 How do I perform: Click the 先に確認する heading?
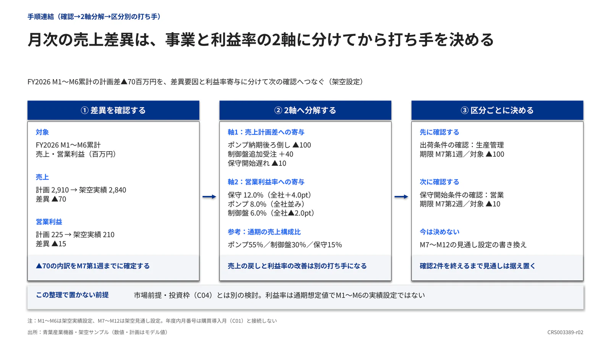[440, 132]
